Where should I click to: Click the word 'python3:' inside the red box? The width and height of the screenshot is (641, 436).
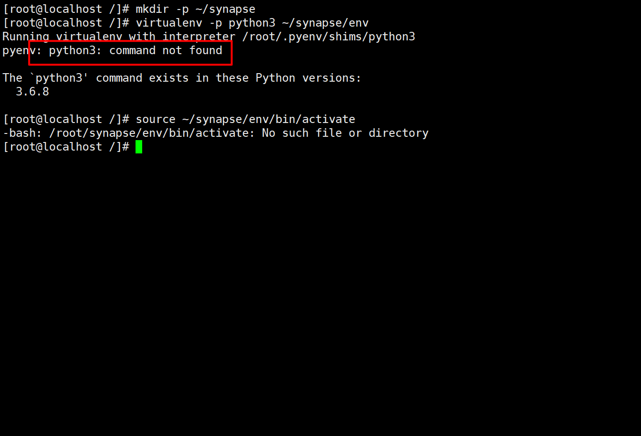(75, 50)
